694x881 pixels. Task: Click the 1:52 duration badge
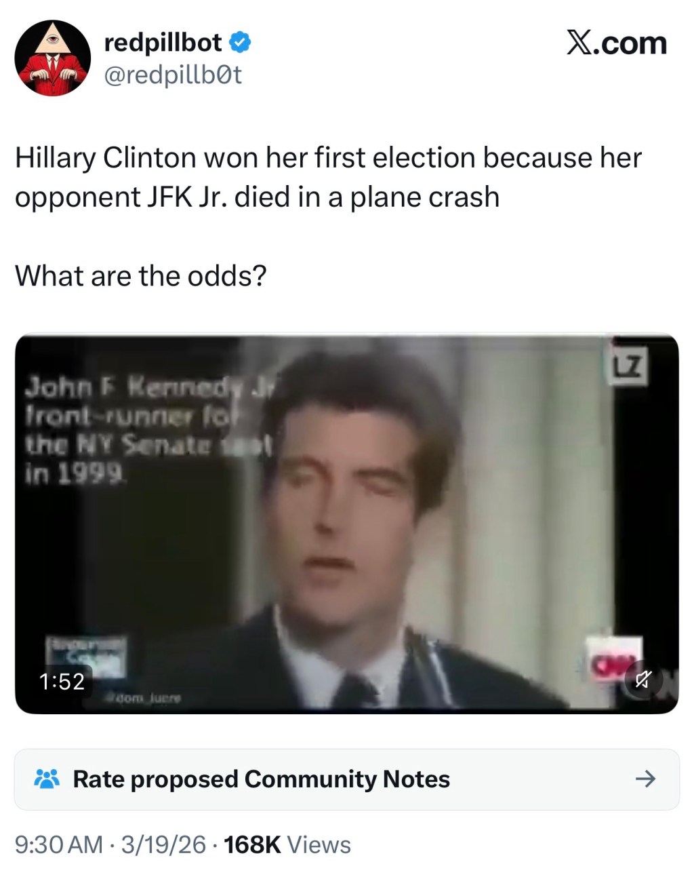coord(62,681)
